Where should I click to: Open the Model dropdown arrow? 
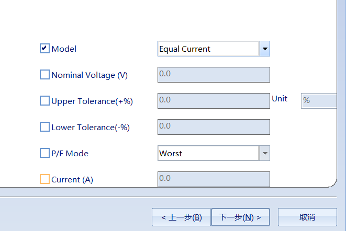coord(264,49)
